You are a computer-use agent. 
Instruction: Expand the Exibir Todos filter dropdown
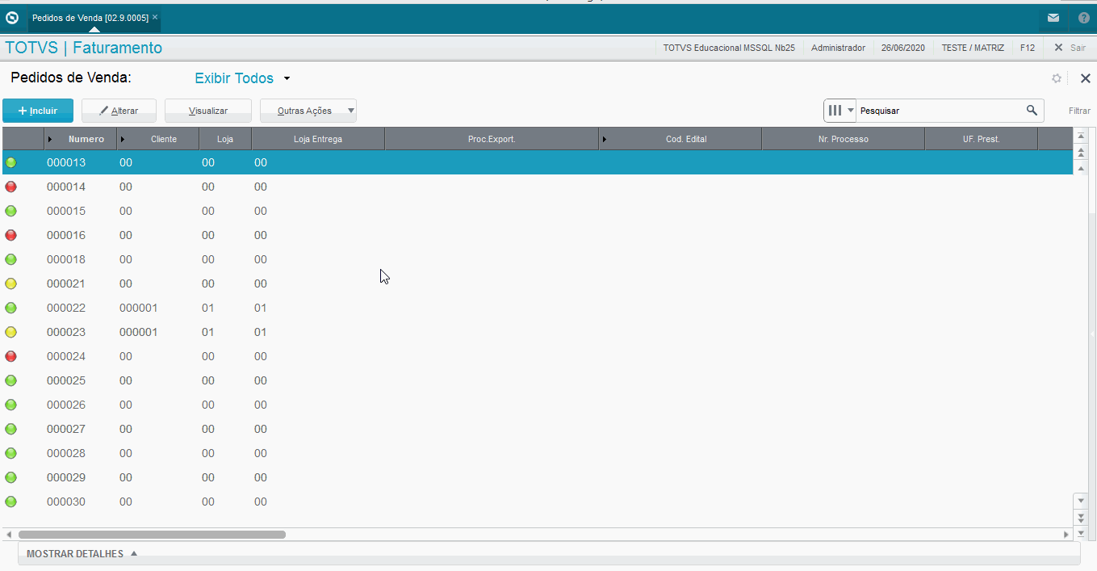287,79
